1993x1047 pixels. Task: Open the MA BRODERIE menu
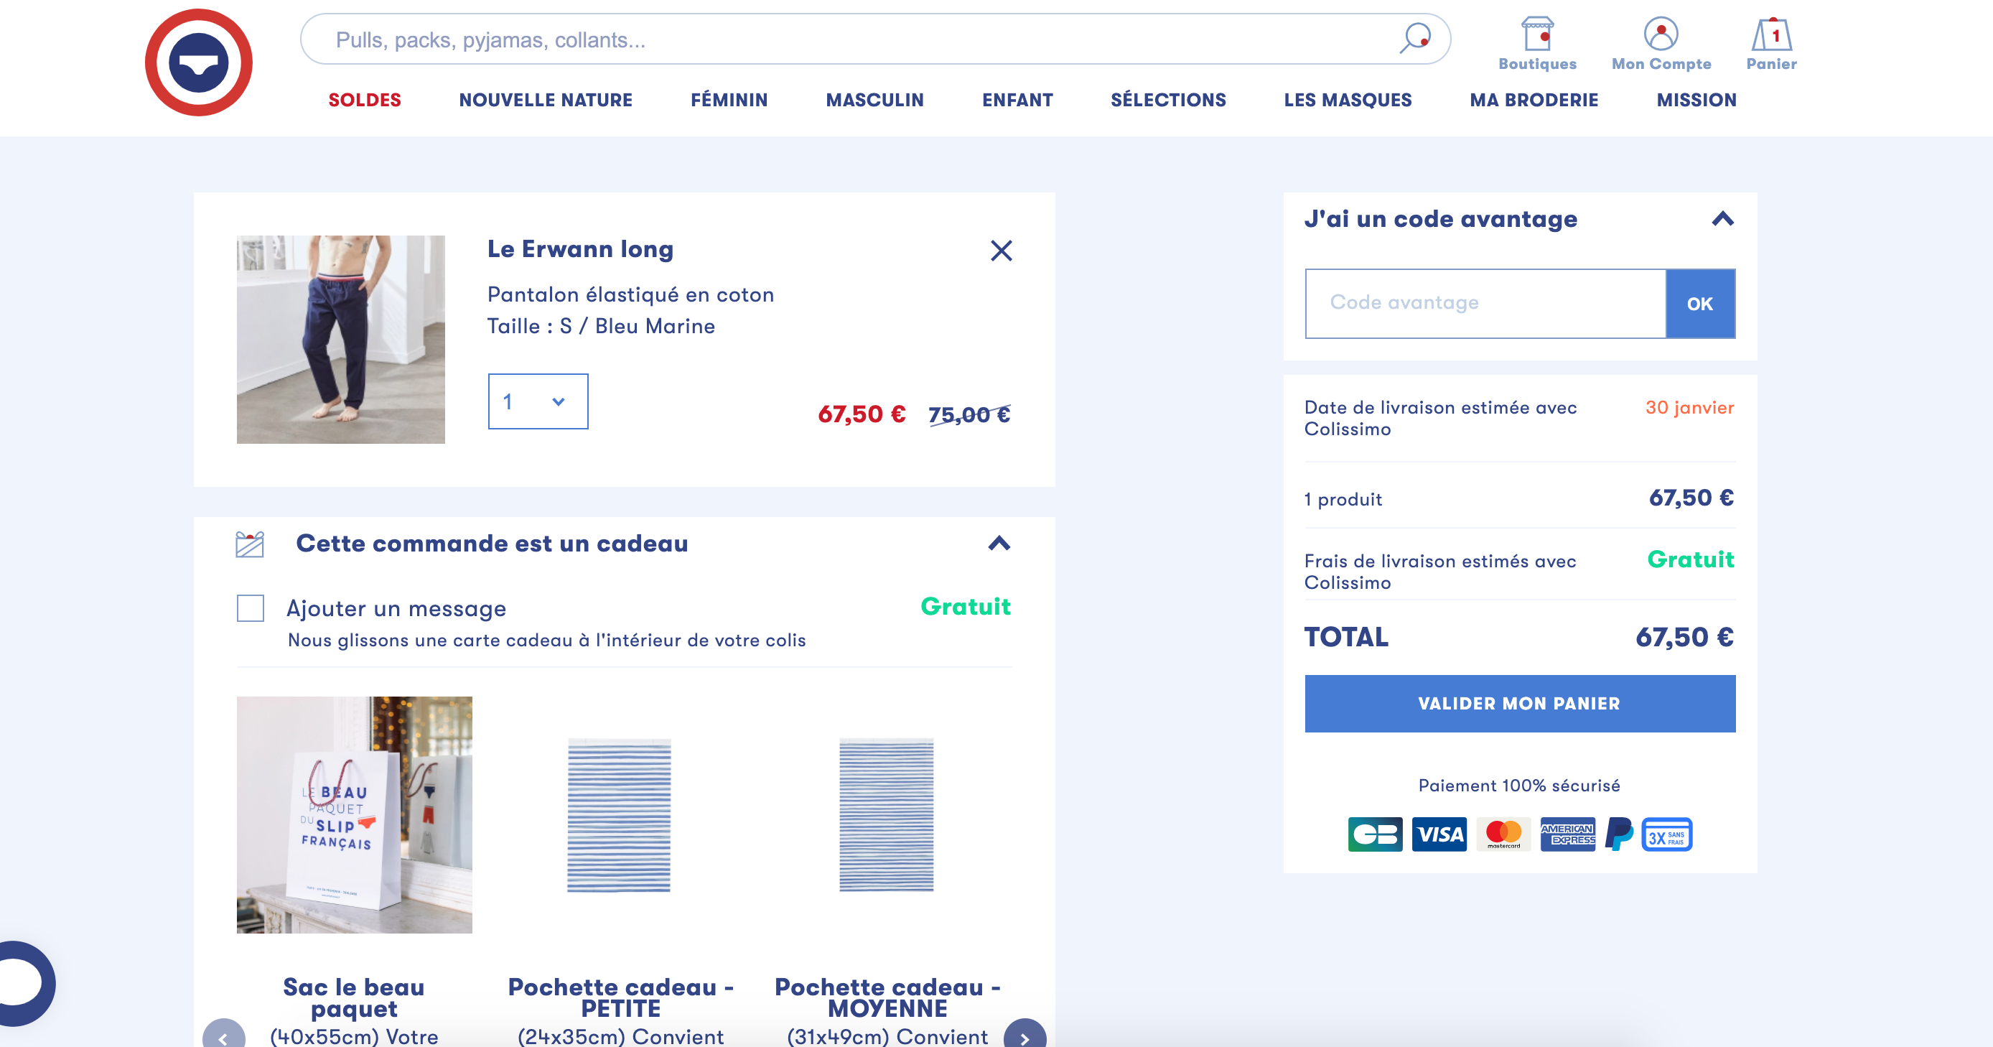[1534, 100]
